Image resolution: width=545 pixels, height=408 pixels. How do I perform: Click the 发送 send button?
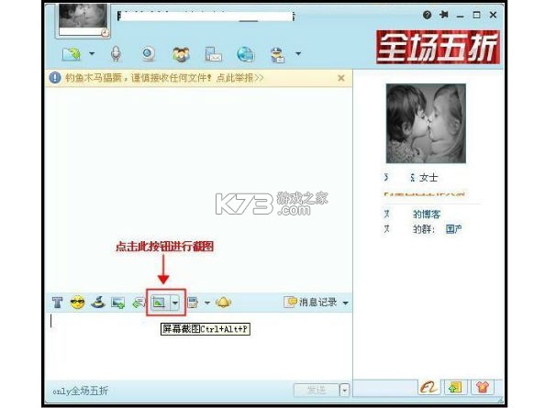[317, 391]
